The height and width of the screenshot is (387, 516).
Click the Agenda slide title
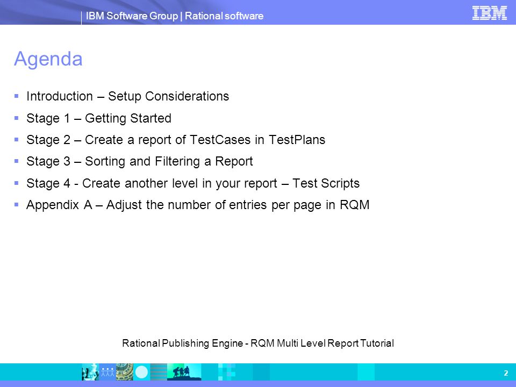coord(48,59)
